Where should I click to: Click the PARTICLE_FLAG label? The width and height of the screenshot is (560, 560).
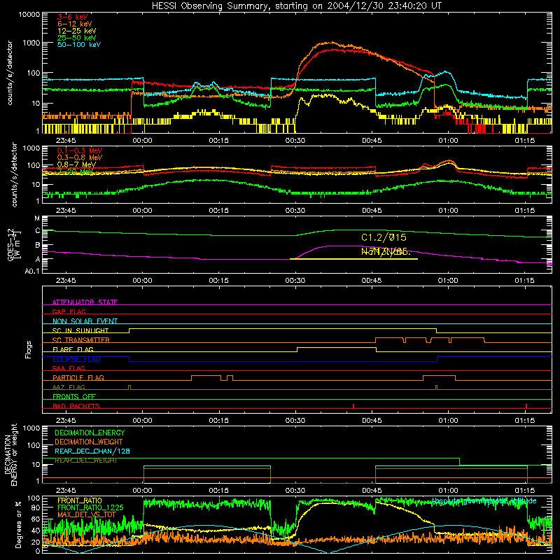click(78, 378)
